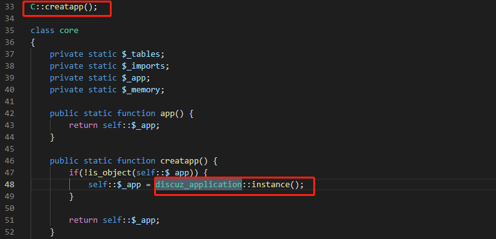Click 'self::$_app' on line 51

pos(129,220)
